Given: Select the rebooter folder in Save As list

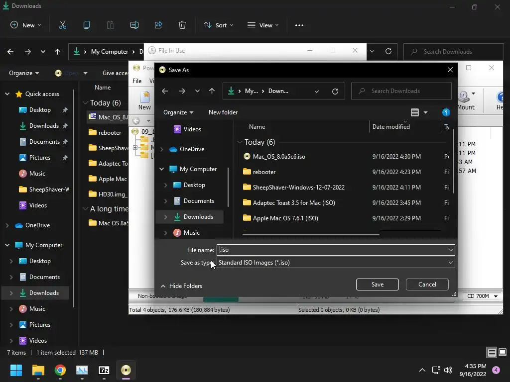Looking at the screenshot, I should point(264,172).
